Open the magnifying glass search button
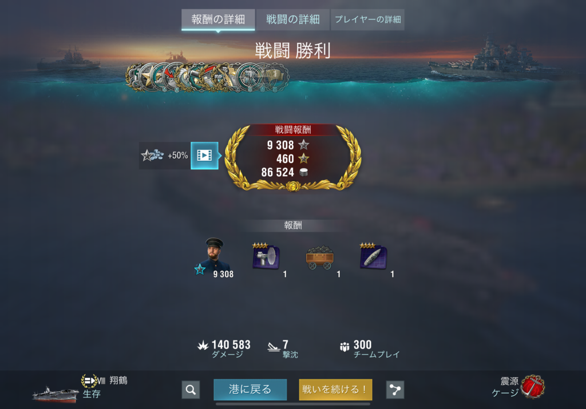Screen dimensions: 586x409 pyautogui.click(x=191, y=390)
